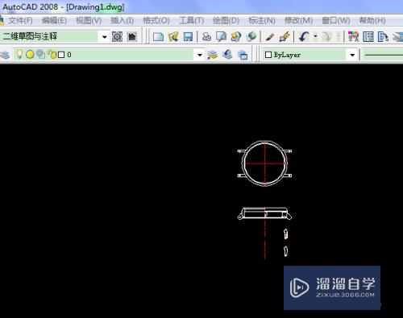Image resolution: width=403 pixels, height=318 pixels.
Task: Click the Redo arrow icon
Action: (326, 37)
